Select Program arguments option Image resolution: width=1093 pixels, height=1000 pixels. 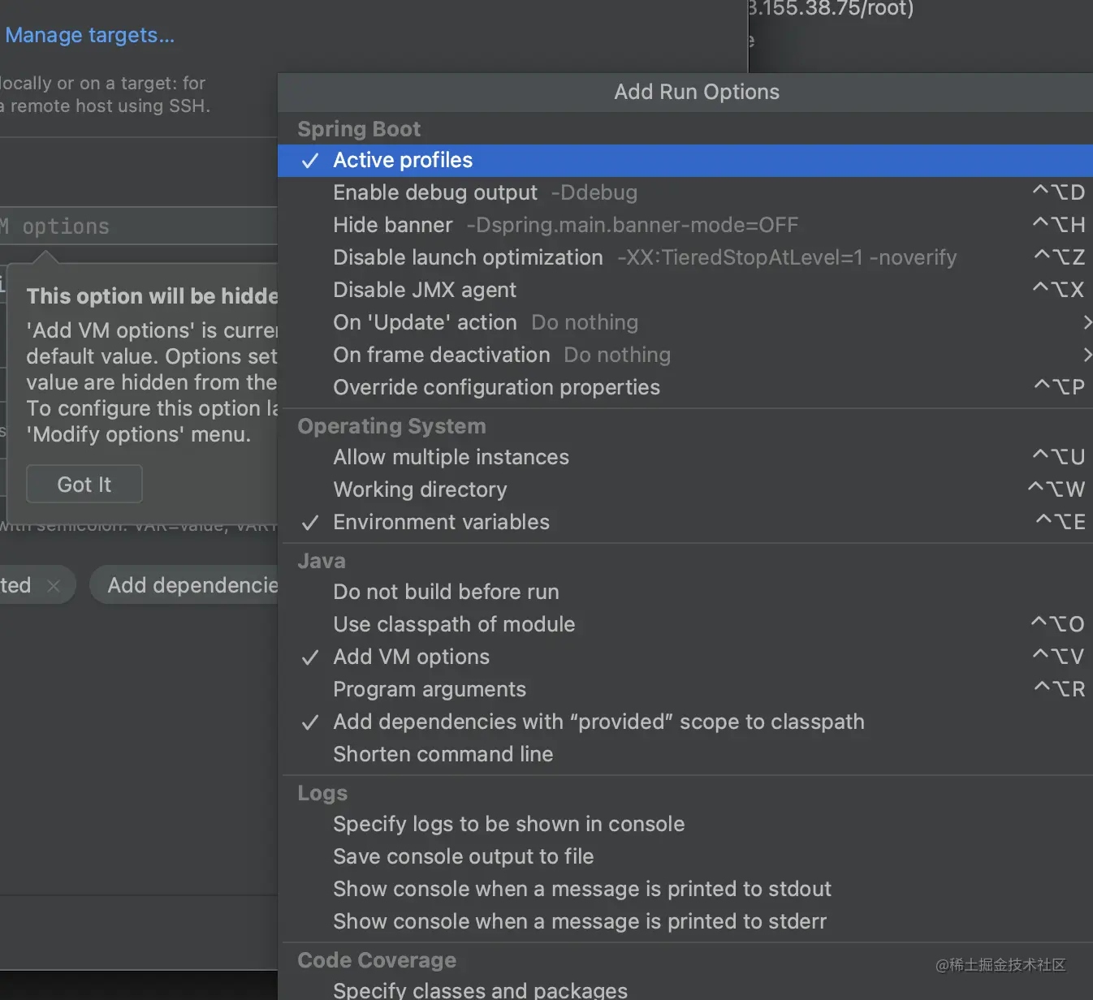[x=685, y=690]
